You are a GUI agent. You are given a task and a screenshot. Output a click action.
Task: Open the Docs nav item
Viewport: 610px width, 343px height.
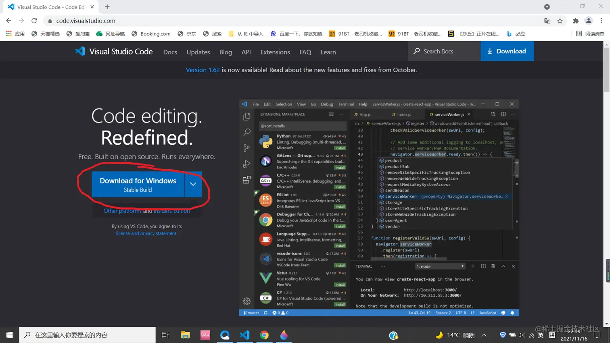coord(170,52)
